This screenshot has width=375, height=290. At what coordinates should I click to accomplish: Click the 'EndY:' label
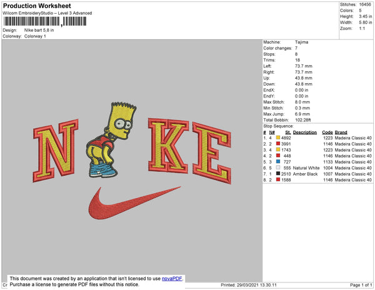269,96
